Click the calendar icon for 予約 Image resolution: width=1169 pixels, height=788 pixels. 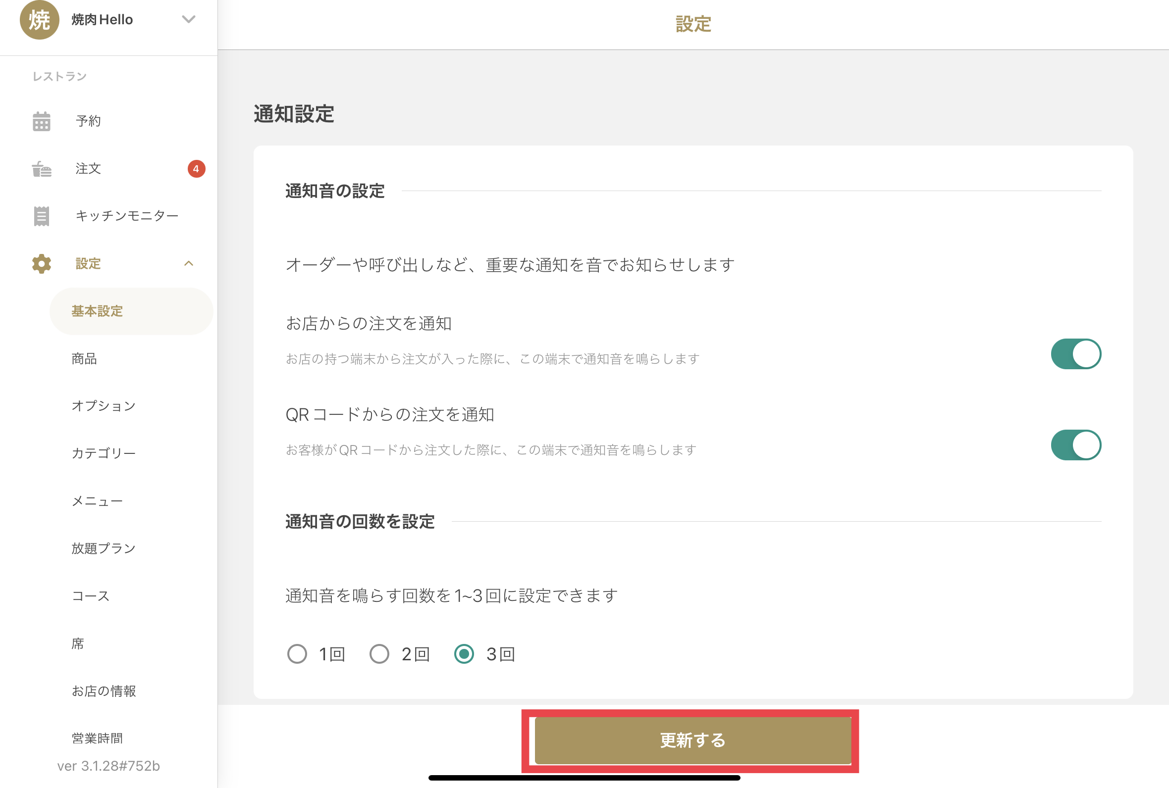pyautogui.click(x=41, y=121)
